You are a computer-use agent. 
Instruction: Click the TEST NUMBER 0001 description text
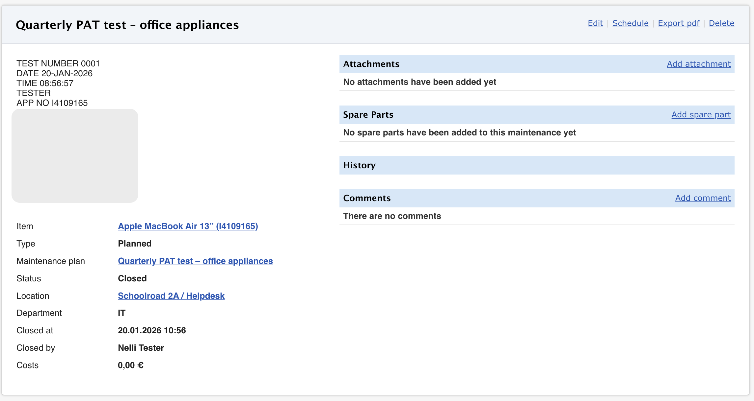click(58, 63)
